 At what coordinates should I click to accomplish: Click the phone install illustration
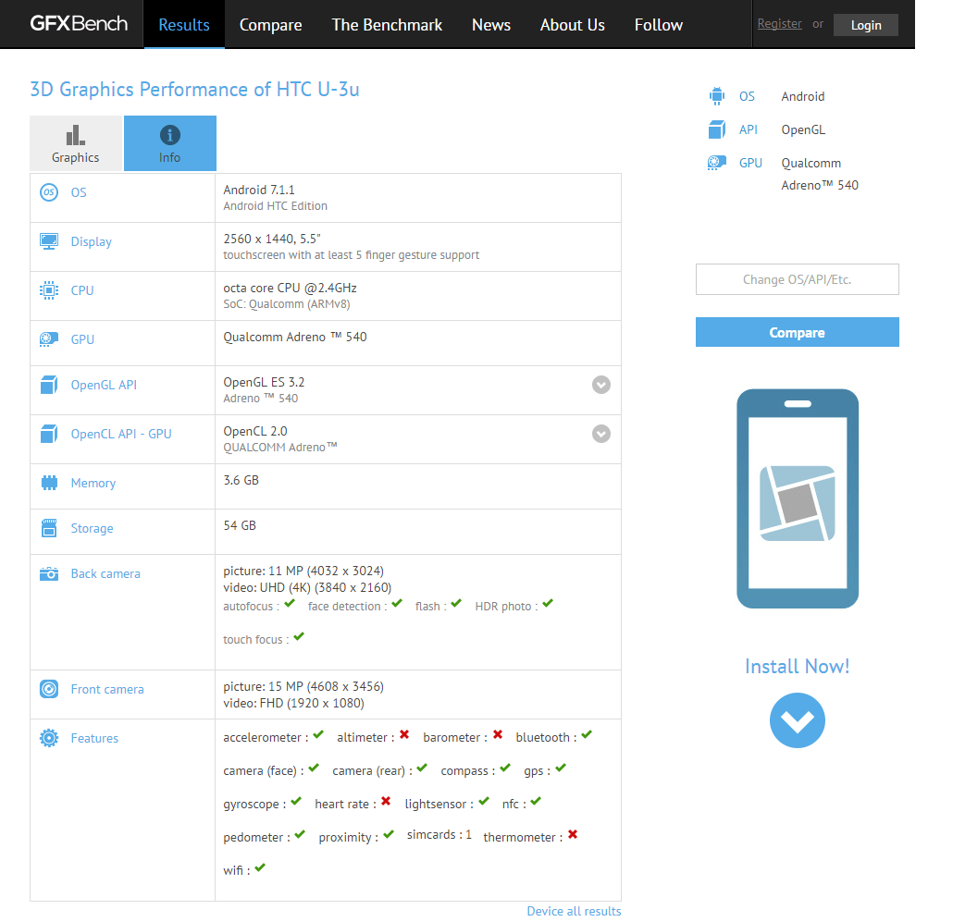click(x=798, y=498)
